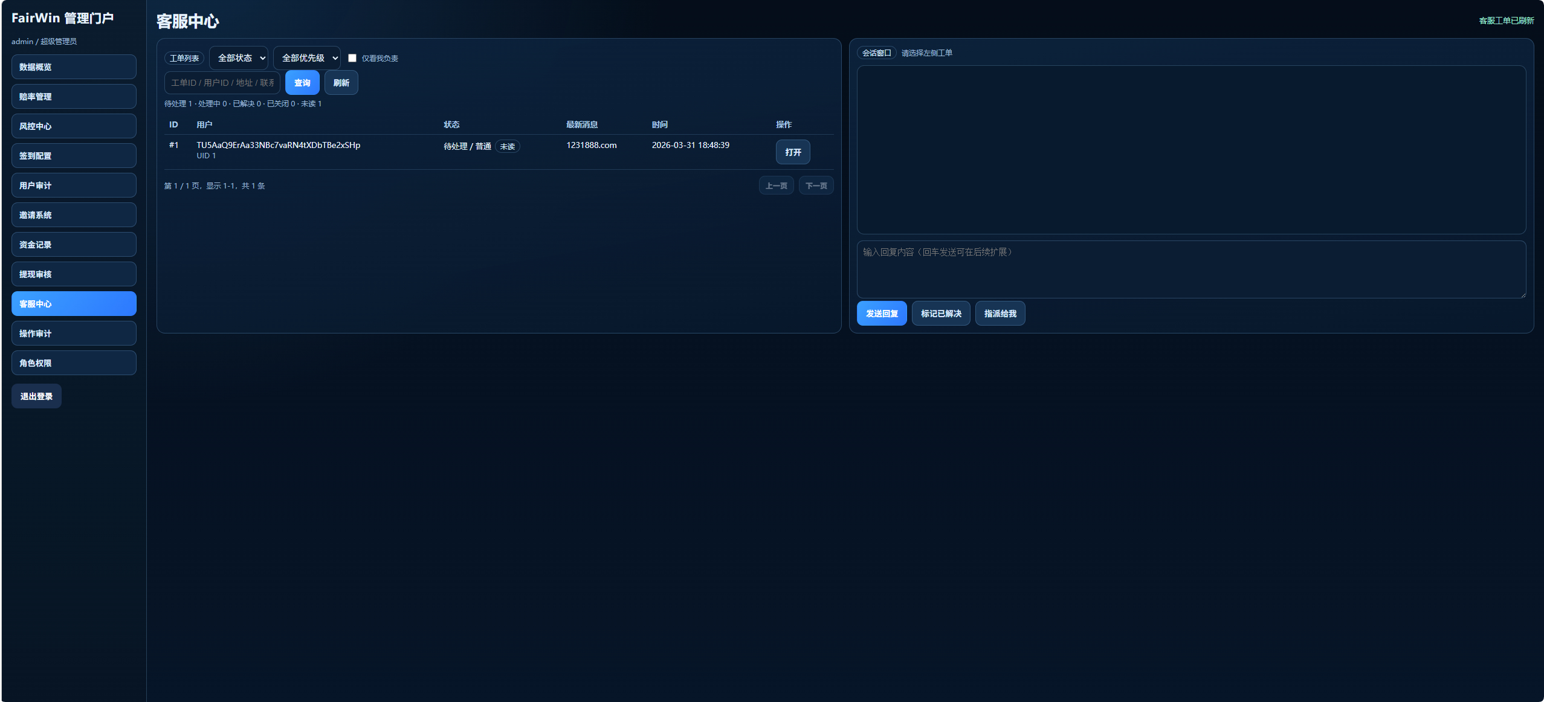Open ticket #1 with 打开 button
The height and width of the screenshot is (702, 1544).
[x=793, y=152]
